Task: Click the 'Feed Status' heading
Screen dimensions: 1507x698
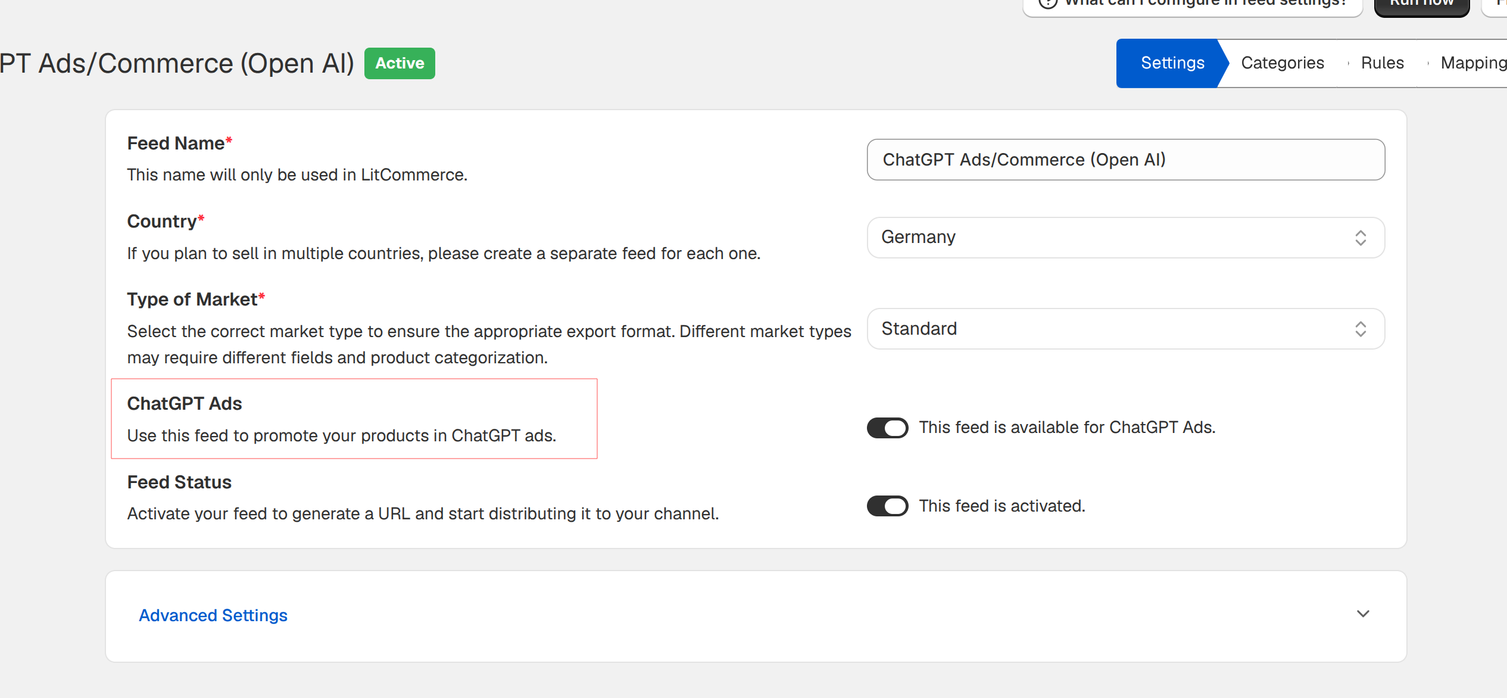Action: 179,482
